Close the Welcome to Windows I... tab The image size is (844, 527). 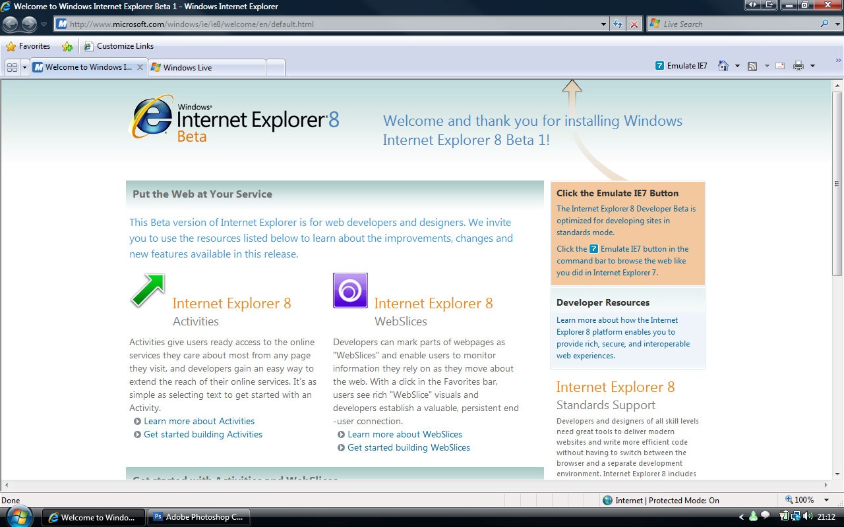[x=140, y=67]
